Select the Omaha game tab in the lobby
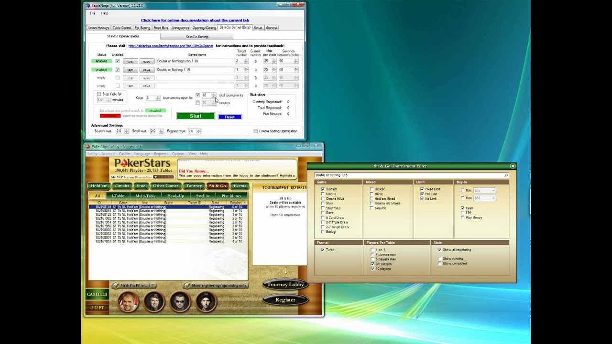Viewport: 612px width, 344px height. point(122,186)
